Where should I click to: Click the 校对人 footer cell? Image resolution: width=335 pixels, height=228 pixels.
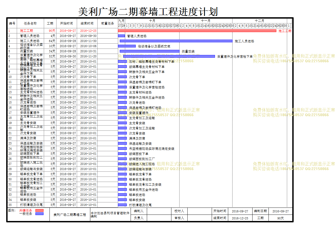click(x=179, y=211)
